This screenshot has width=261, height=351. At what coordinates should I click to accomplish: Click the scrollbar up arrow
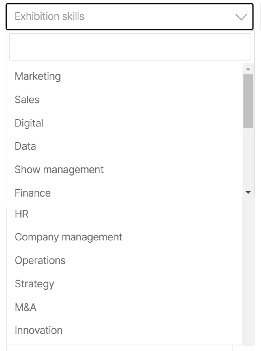[x=248, y=69]
